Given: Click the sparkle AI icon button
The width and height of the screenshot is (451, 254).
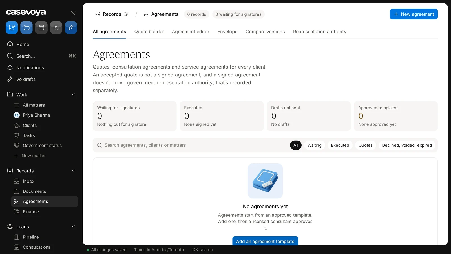Looking at the screenshot, I should [71, 28].
